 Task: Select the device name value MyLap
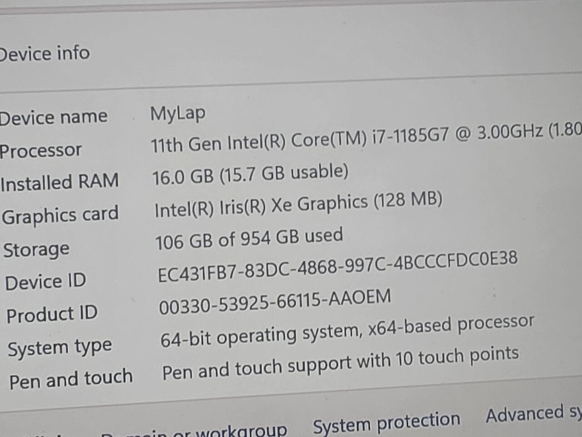pos(178,113)
